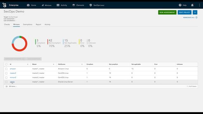Click the Id column header
The width and height of the screenshot is (203, 114).
point(10,64)
